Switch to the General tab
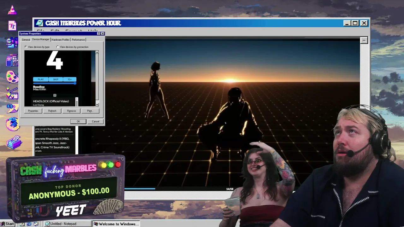 (x=26, y=40)
